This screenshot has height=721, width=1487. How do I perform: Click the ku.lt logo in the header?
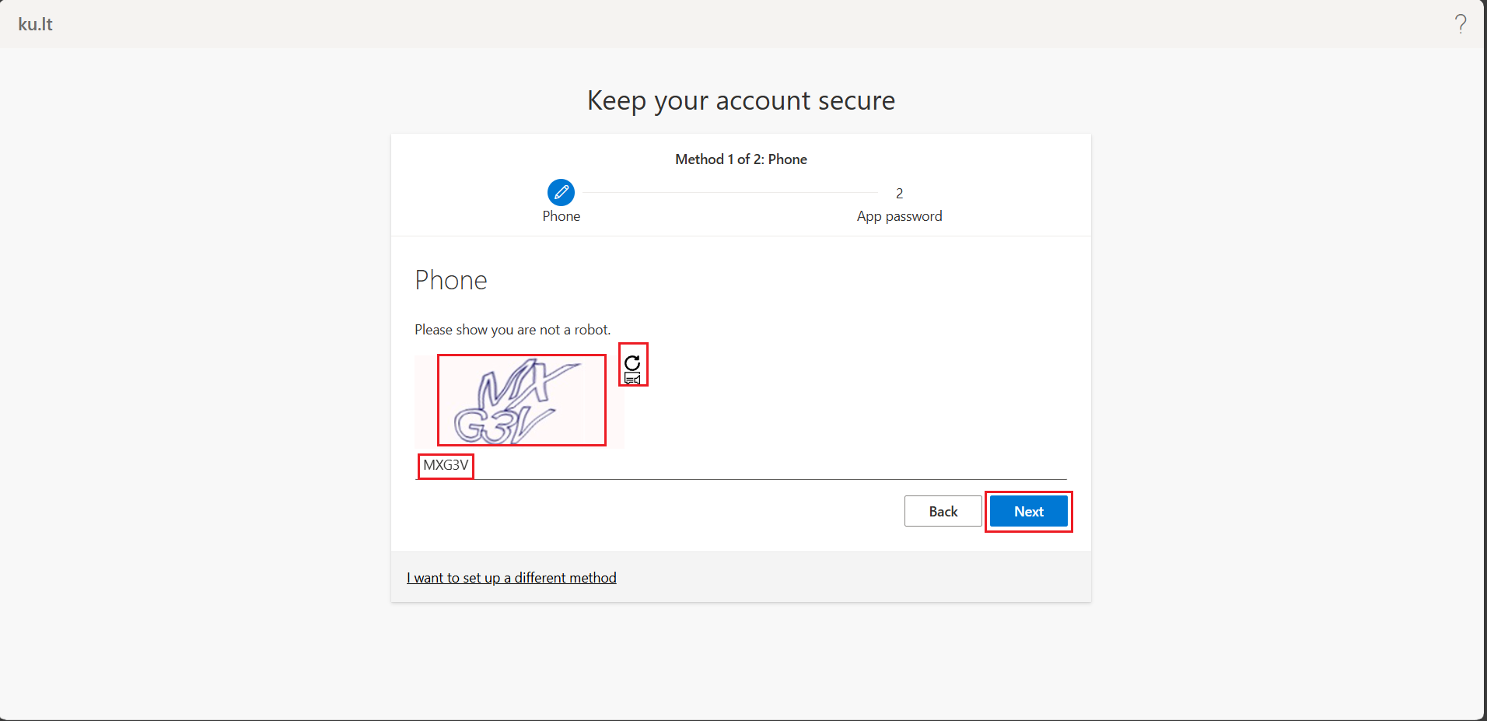click(35, 23)
